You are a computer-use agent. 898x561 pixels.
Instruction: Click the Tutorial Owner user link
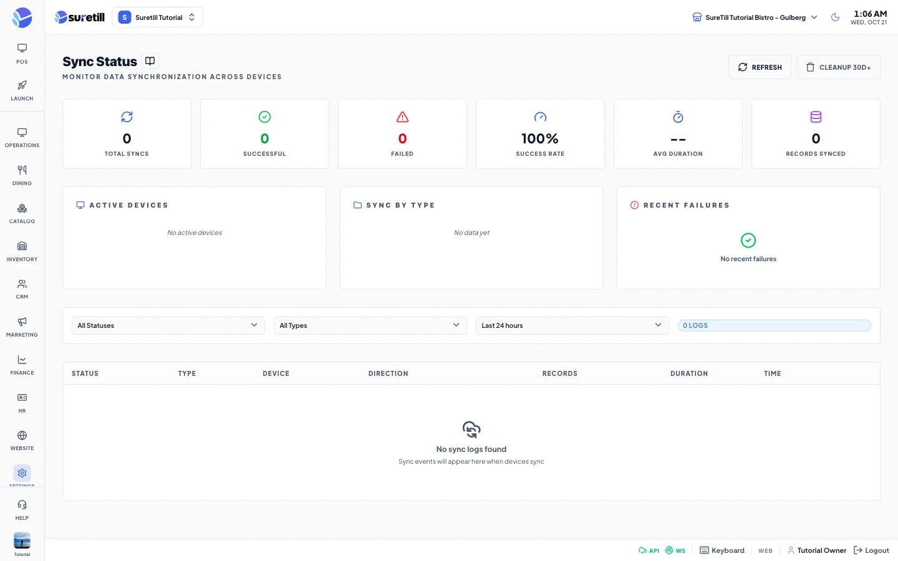[x=817, y=550]
